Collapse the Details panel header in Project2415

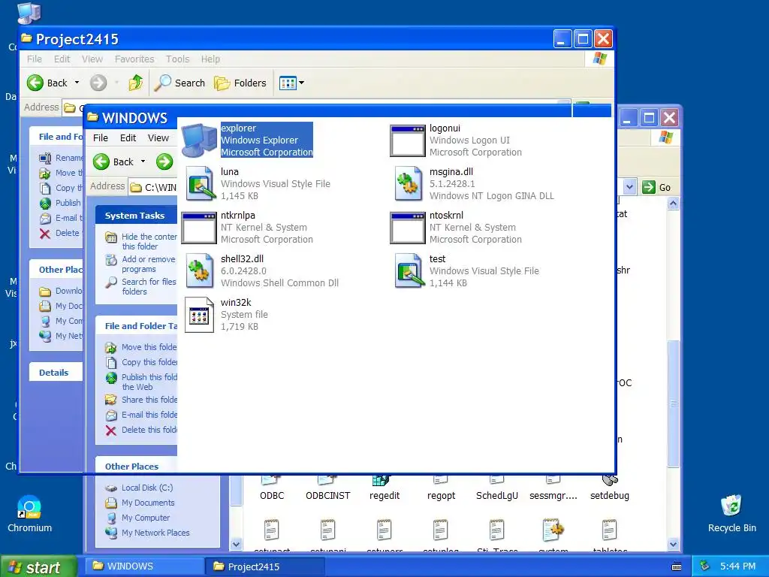coord(56,373)
